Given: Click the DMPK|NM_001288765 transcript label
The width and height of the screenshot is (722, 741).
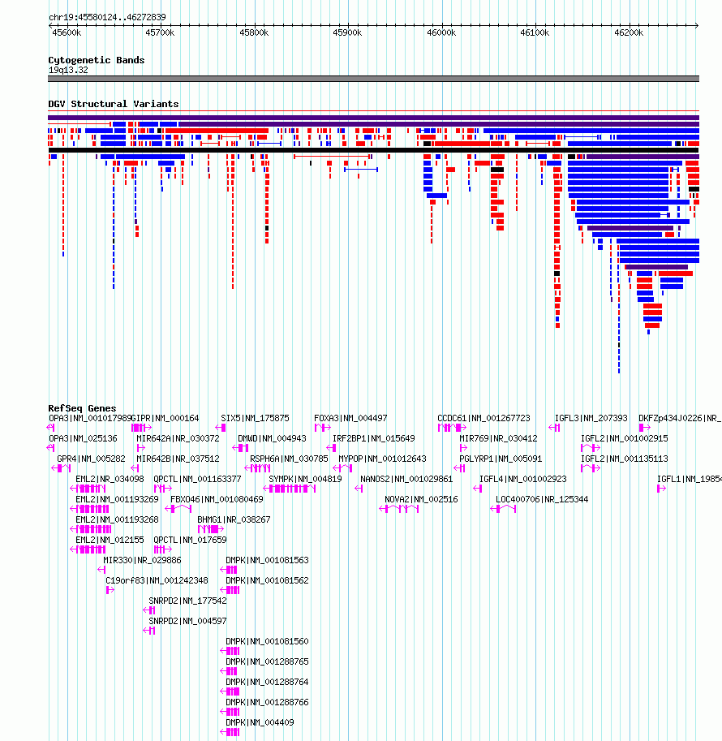Looking at the screenshot, I should tap(267, 662).
